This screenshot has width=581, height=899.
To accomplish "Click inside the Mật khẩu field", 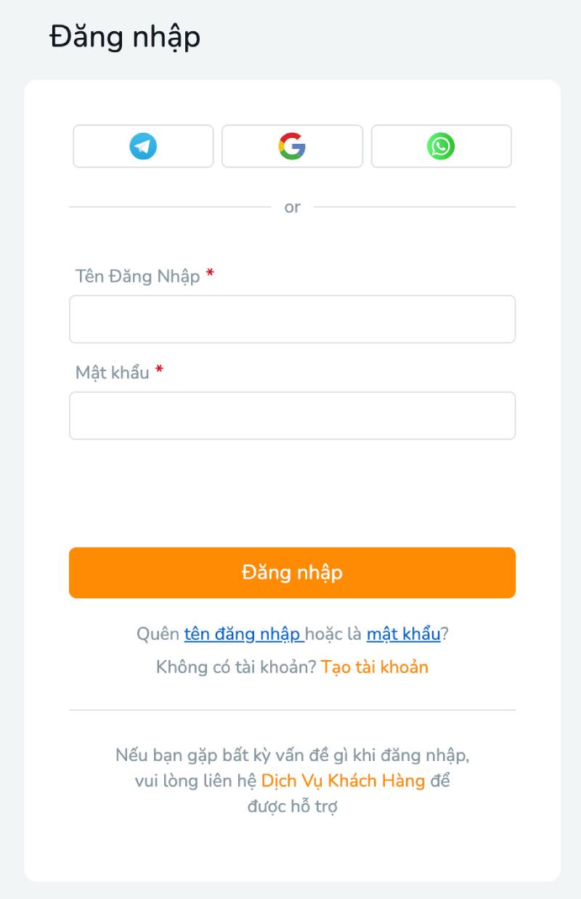I will [x=290, y=415].
